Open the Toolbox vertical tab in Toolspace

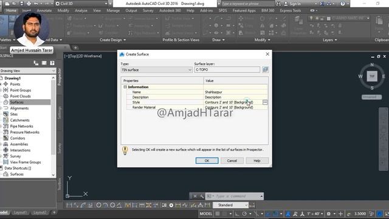(x=60, y=184)
